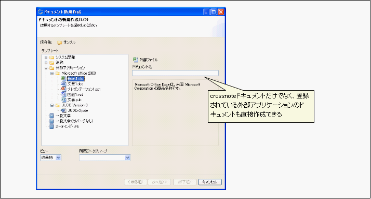371x199 pixels.
Task: Open the 所属ワークグループ dropdown
Action: pyautogui.click(x=127, y=158)
